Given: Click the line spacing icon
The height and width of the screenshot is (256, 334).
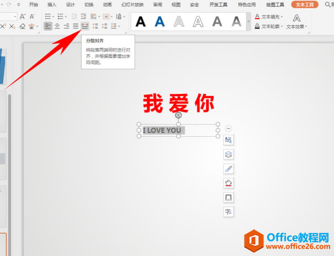Looking at the screenshot, I should [114, 26].
